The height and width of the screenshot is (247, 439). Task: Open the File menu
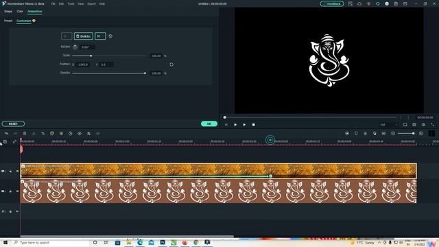point(54,4)
